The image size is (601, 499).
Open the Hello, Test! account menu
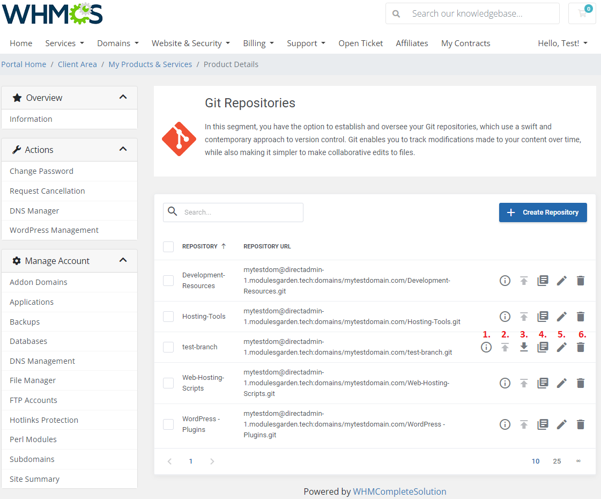coord(562,43)
